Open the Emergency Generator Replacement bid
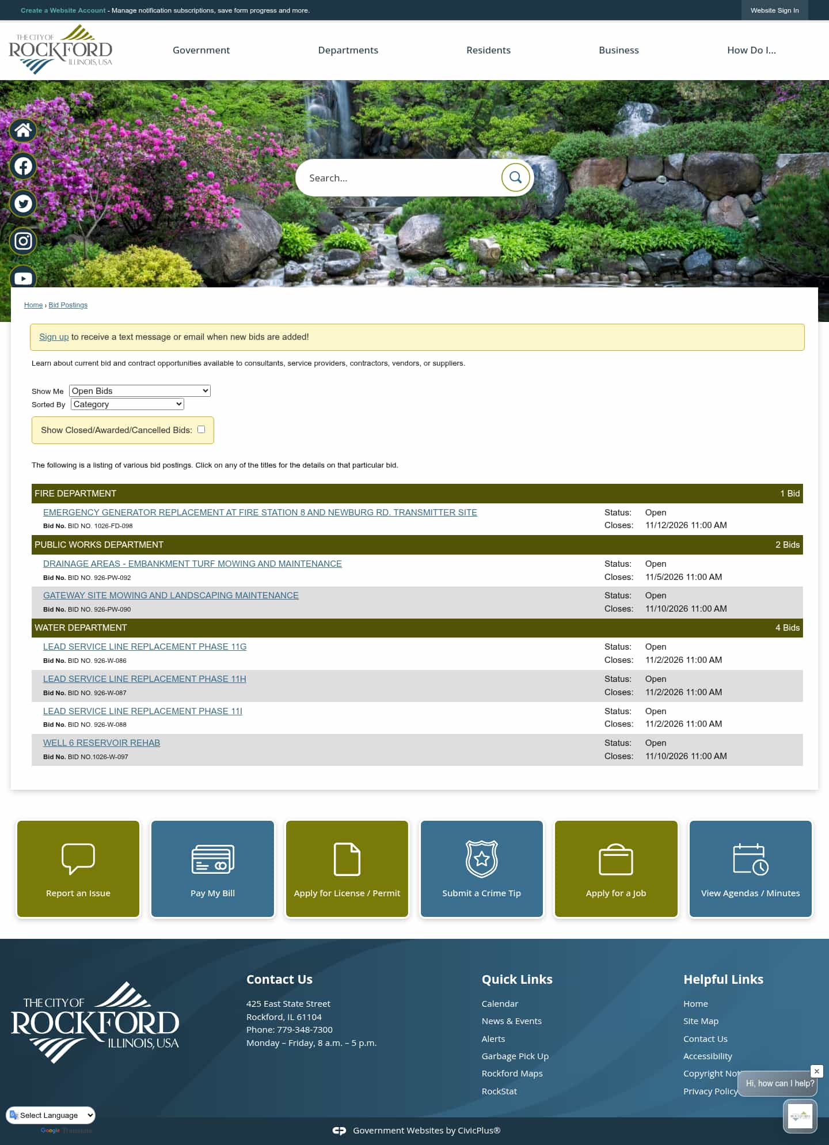The image size is (829, 1145). (x=260, y=513)
